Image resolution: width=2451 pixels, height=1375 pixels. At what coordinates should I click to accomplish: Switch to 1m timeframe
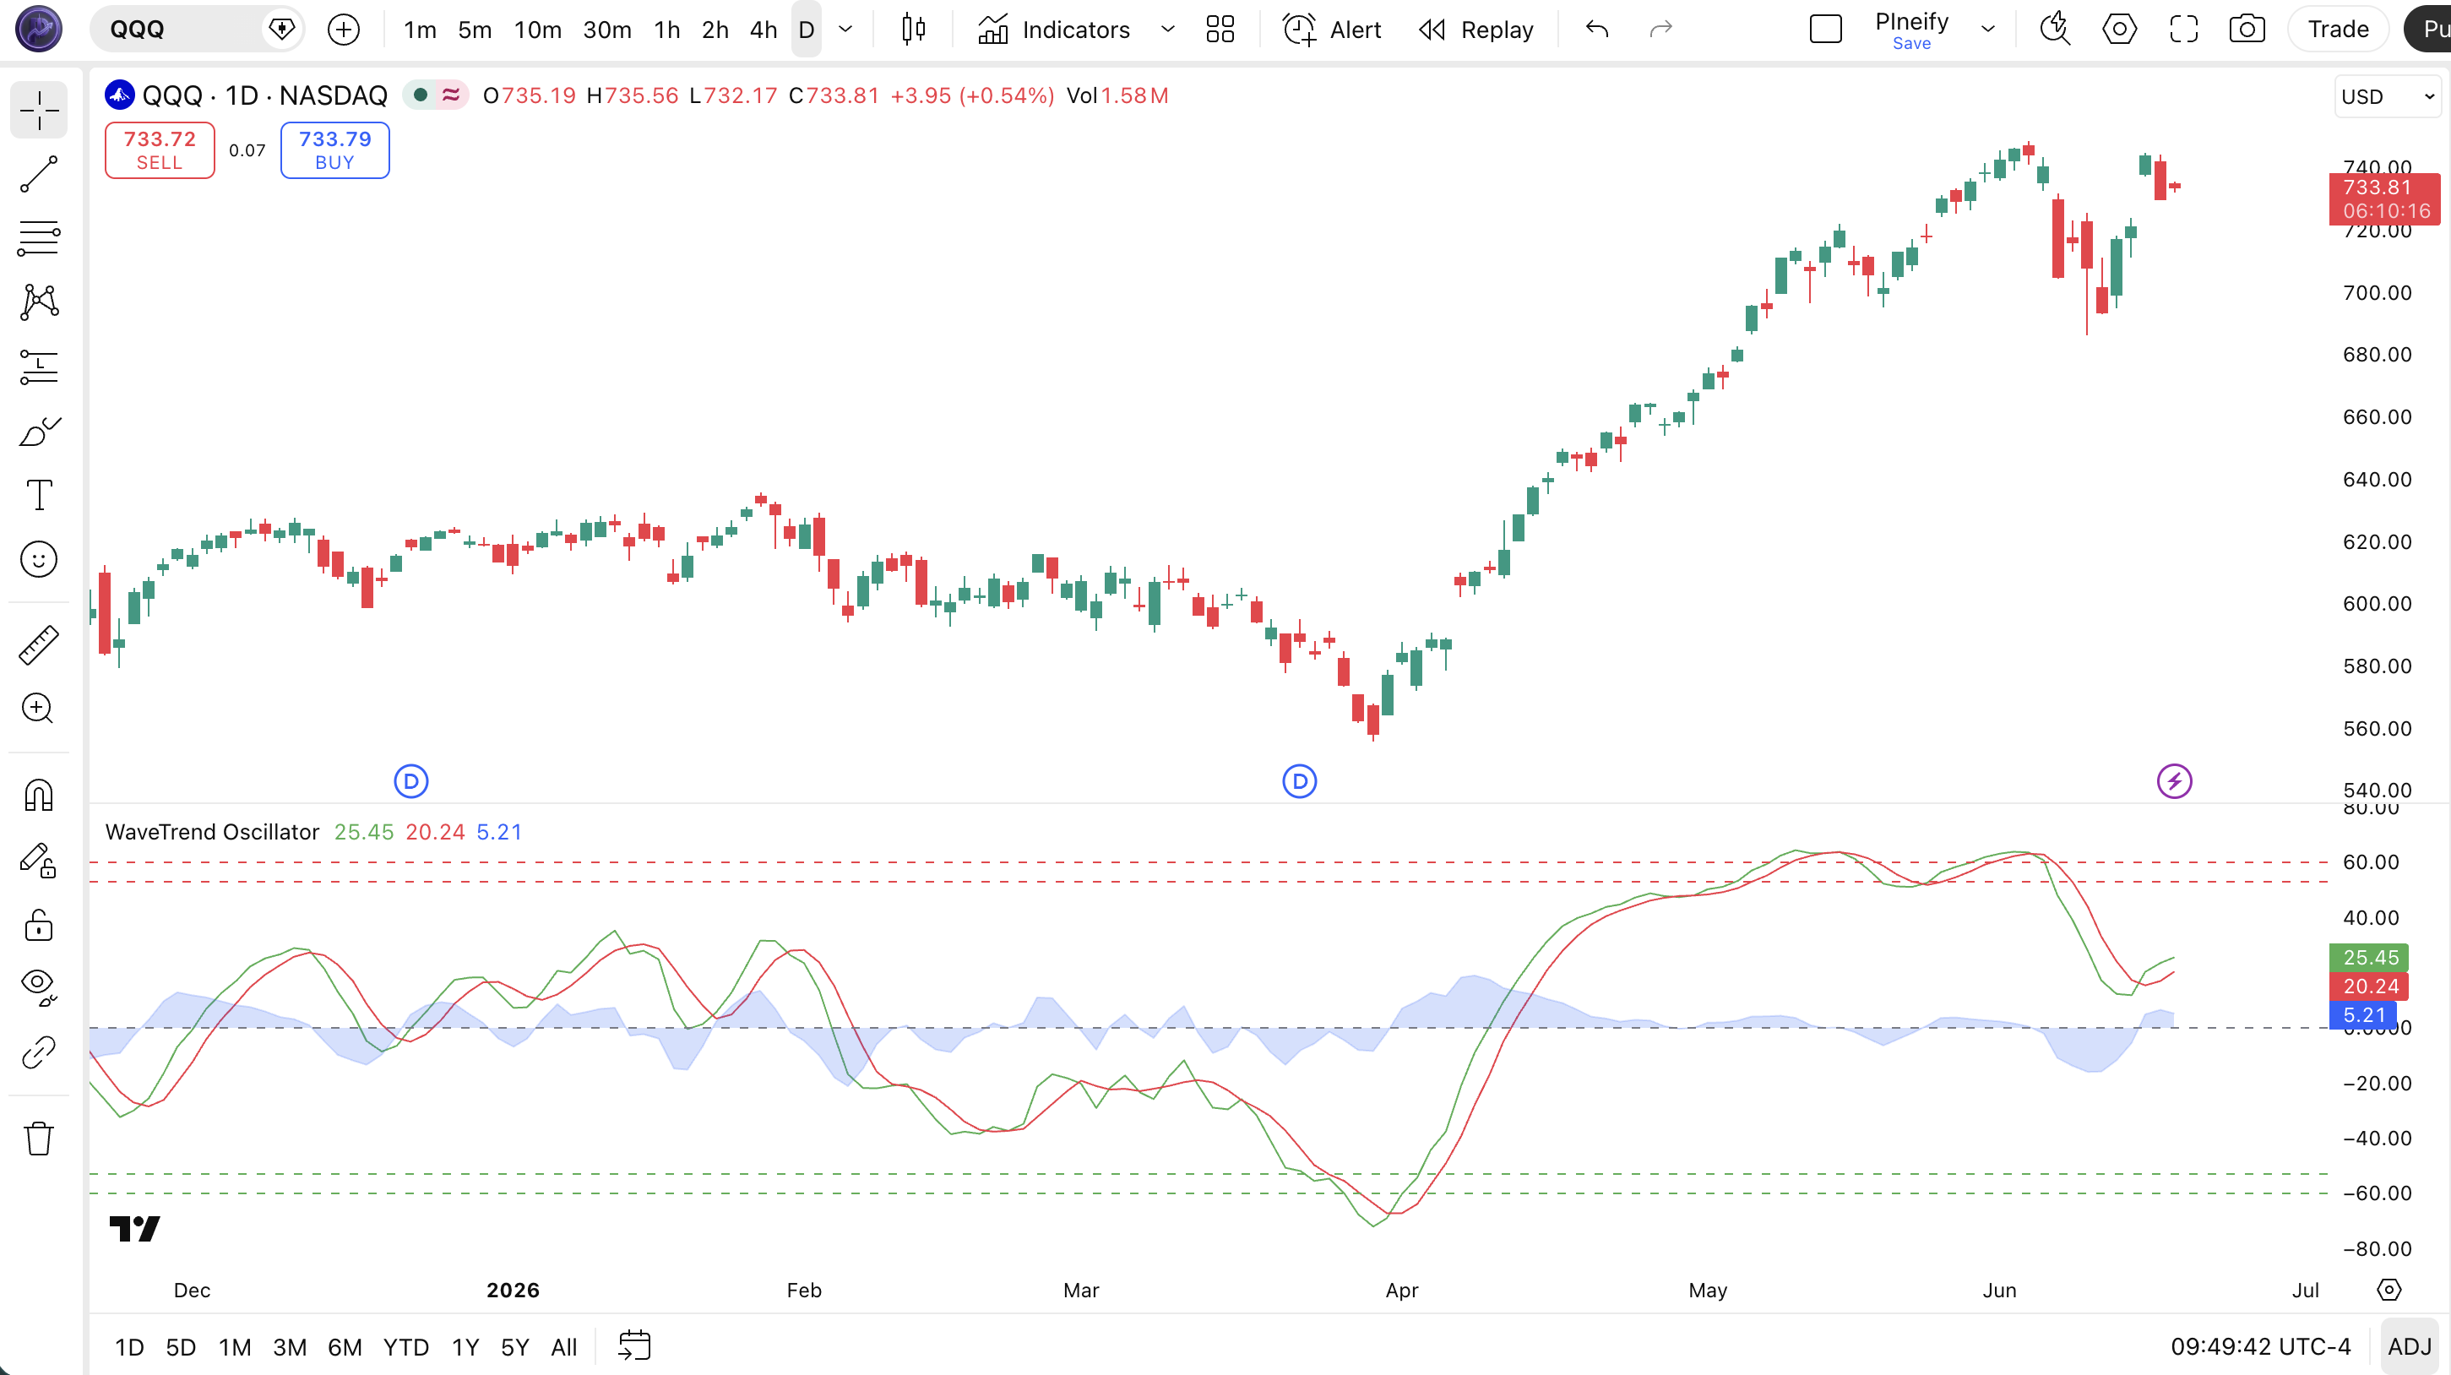click(x=420, y=30)
